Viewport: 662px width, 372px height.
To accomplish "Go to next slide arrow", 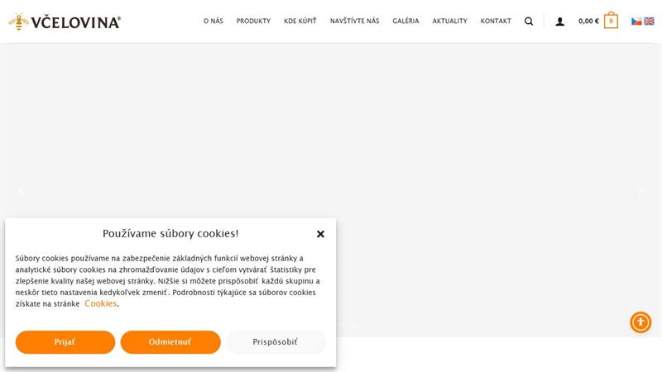I will click(x=640, y=190).
